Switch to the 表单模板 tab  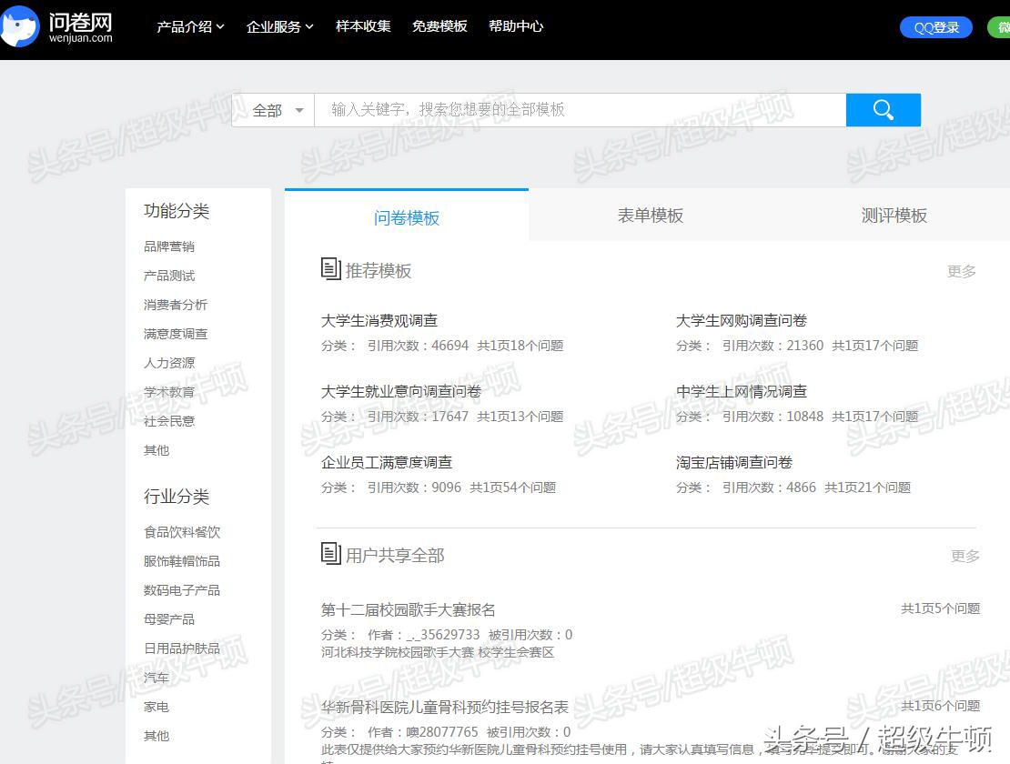pos(650,216)
